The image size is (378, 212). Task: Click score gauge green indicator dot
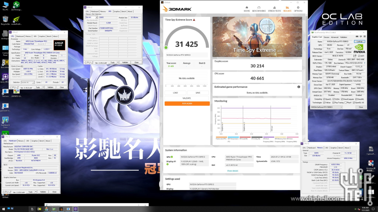(x=166, y=48)
